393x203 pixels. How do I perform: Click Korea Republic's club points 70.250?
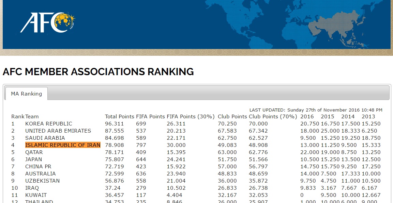227,124
